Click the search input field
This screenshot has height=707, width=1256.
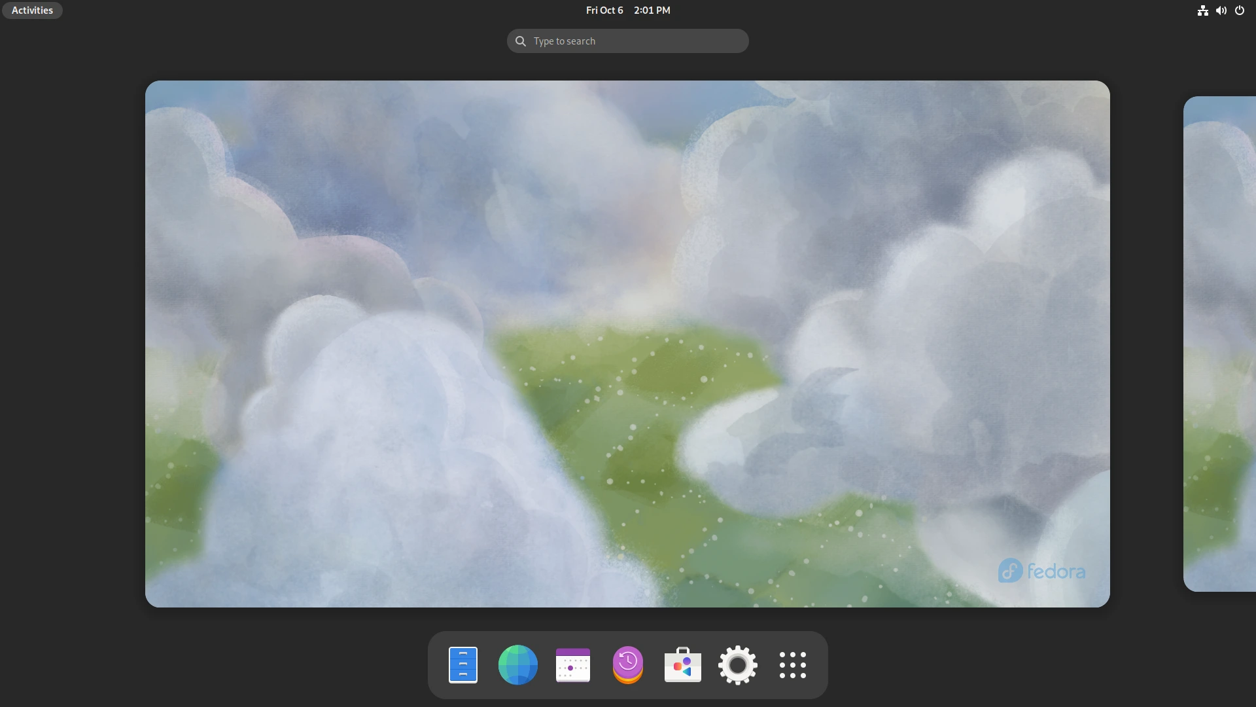(x=628, y=41)
